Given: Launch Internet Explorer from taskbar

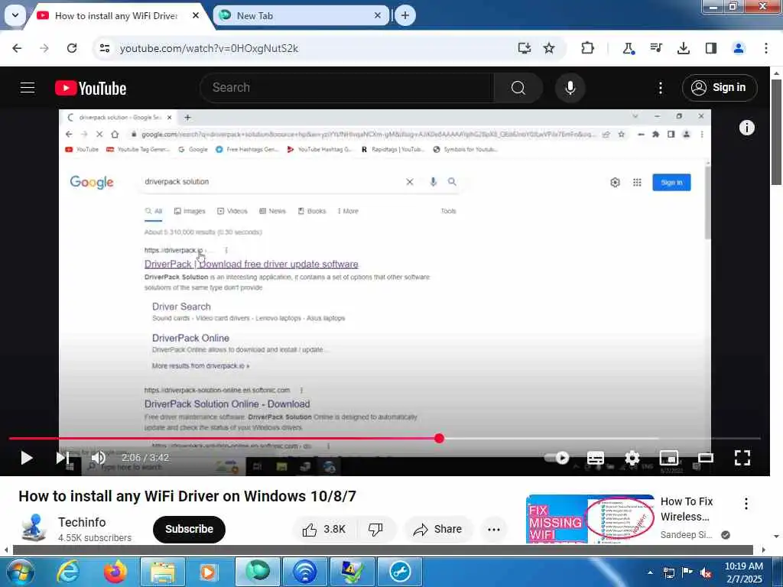Looking at the screenshot, I should [67, 572].
